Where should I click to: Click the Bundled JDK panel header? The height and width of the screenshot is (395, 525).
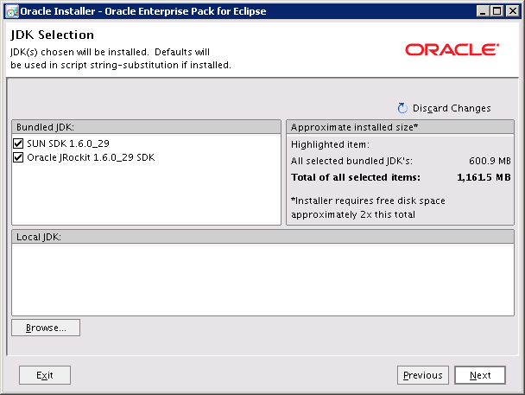(x=146, y=126)
